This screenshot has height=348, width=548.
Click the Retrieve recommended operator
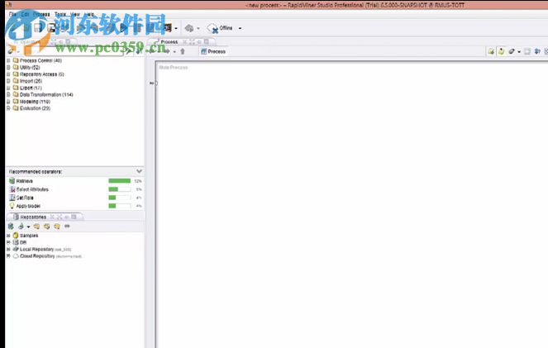[25, 181]
